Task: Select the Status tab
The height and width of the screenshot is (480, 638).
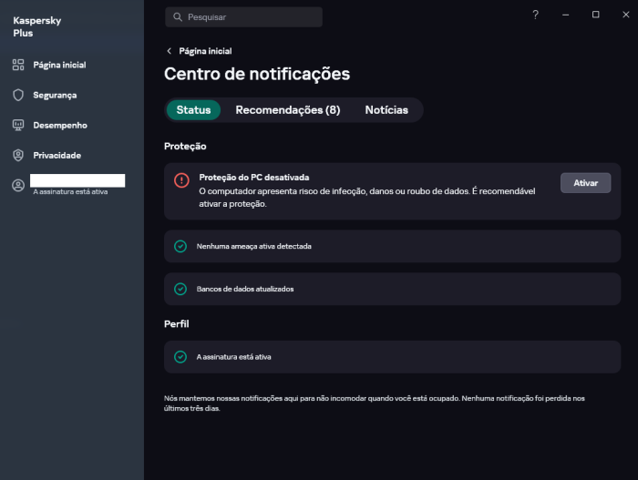Action: pos(193,110)
